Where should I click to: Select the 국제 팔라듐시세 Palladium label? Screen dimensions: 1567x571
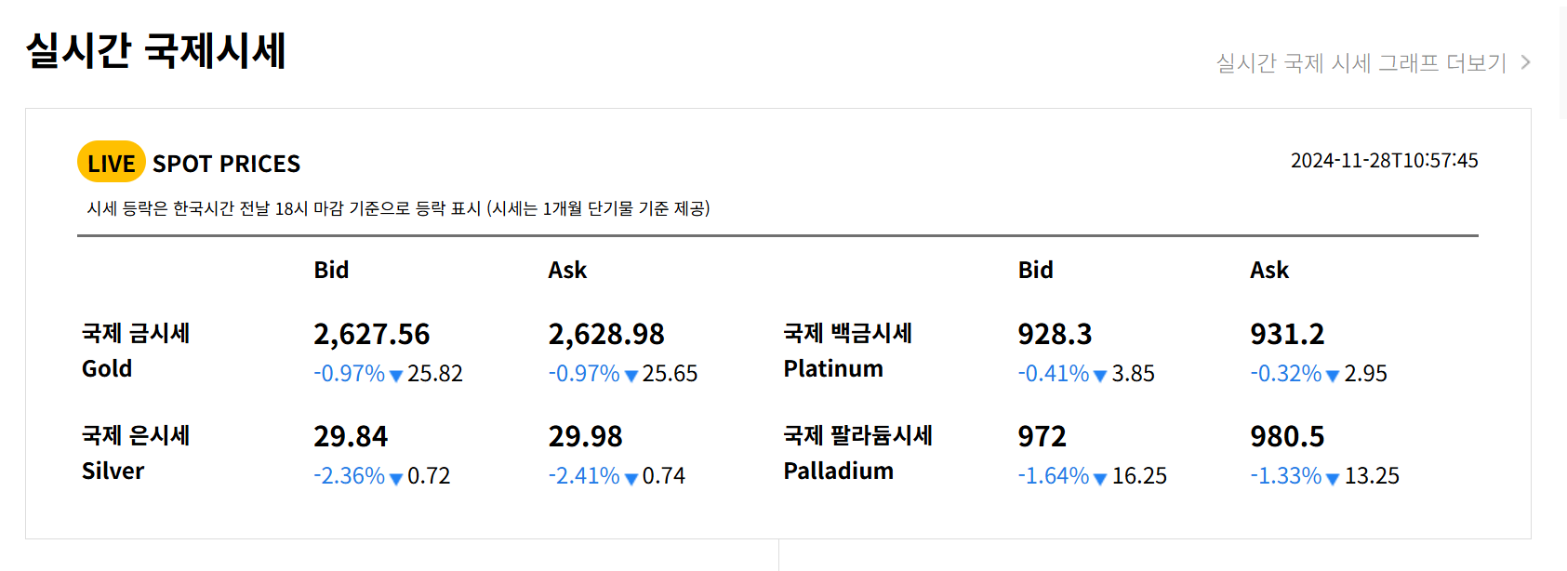point(858,453)
